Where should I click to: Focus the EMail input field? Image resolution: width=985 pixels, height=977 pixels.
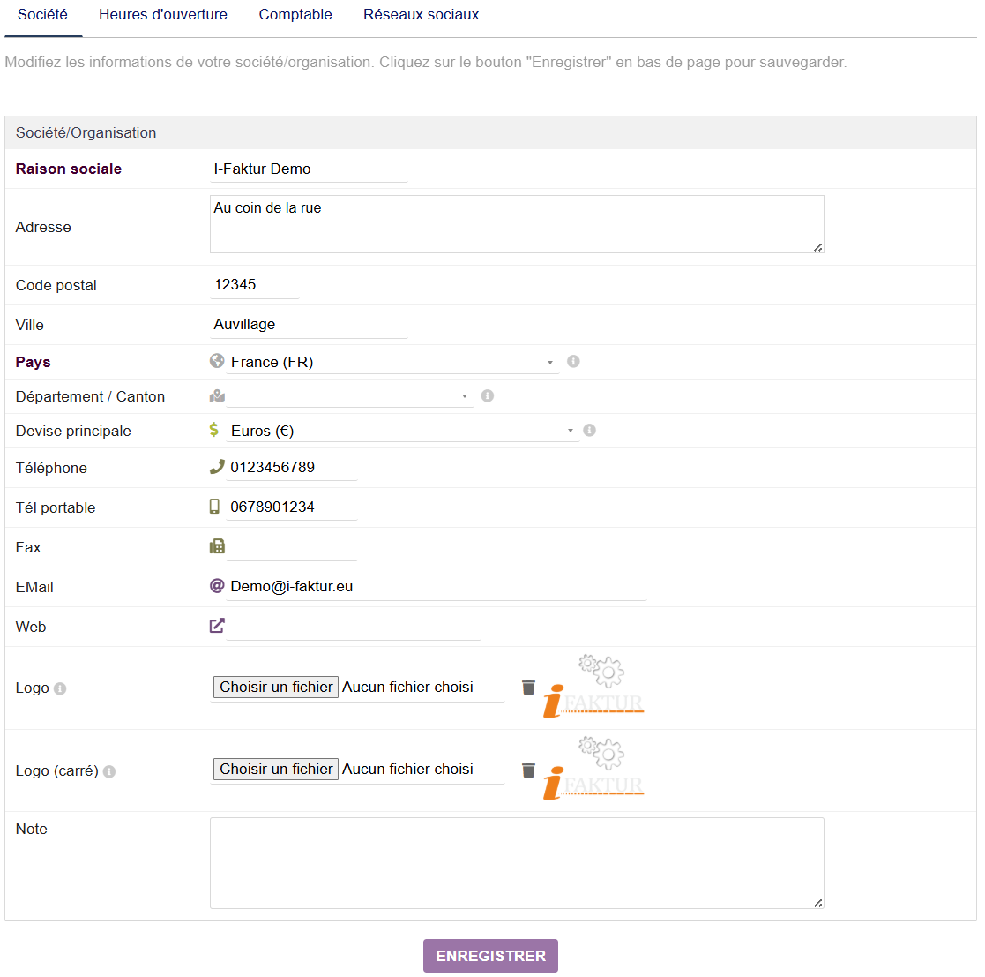[x=437, y=587]
